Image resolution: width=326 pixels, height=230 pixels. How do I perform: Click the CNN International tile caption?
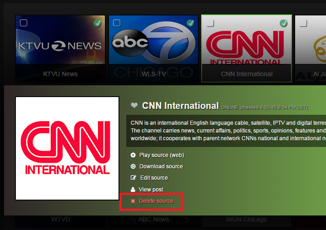pyautogui.click(x=247, y=74)
